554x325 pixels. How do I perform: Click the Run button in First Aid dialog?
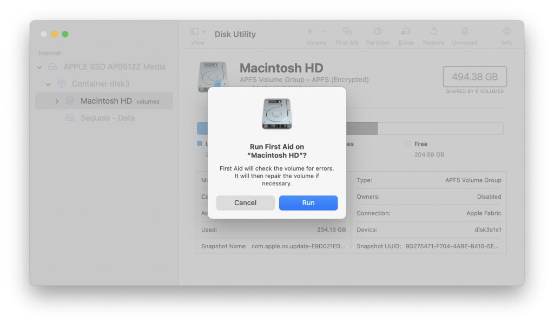point(308,203)
